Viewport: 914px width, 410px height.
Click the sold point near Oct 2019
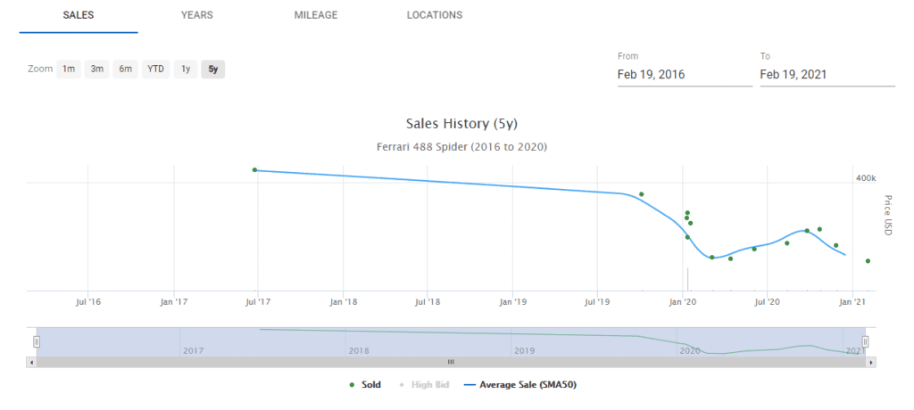pos(641,194)
